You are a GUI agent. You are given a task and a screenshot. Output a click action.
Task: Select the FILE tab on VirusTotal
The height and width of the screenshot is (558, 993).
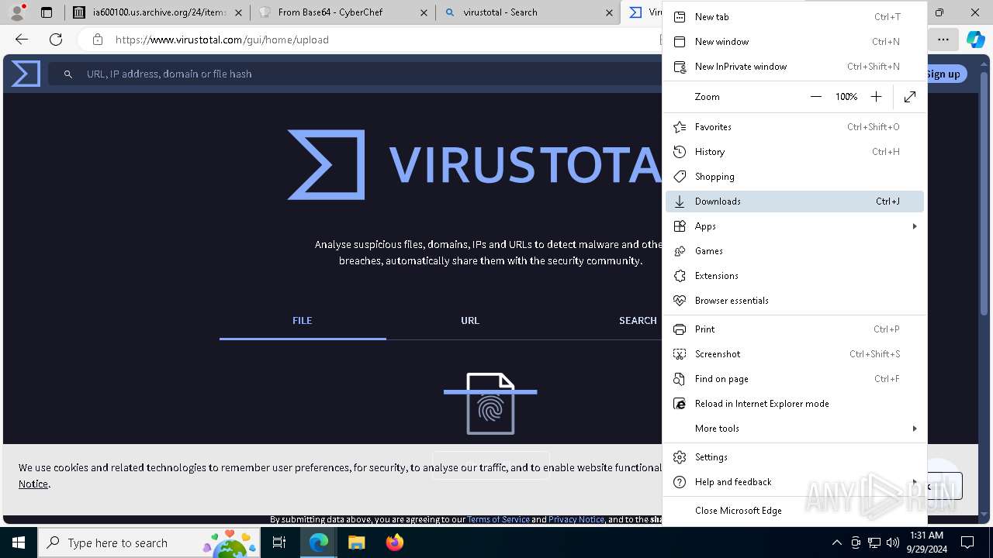click(x=303, y=321)
